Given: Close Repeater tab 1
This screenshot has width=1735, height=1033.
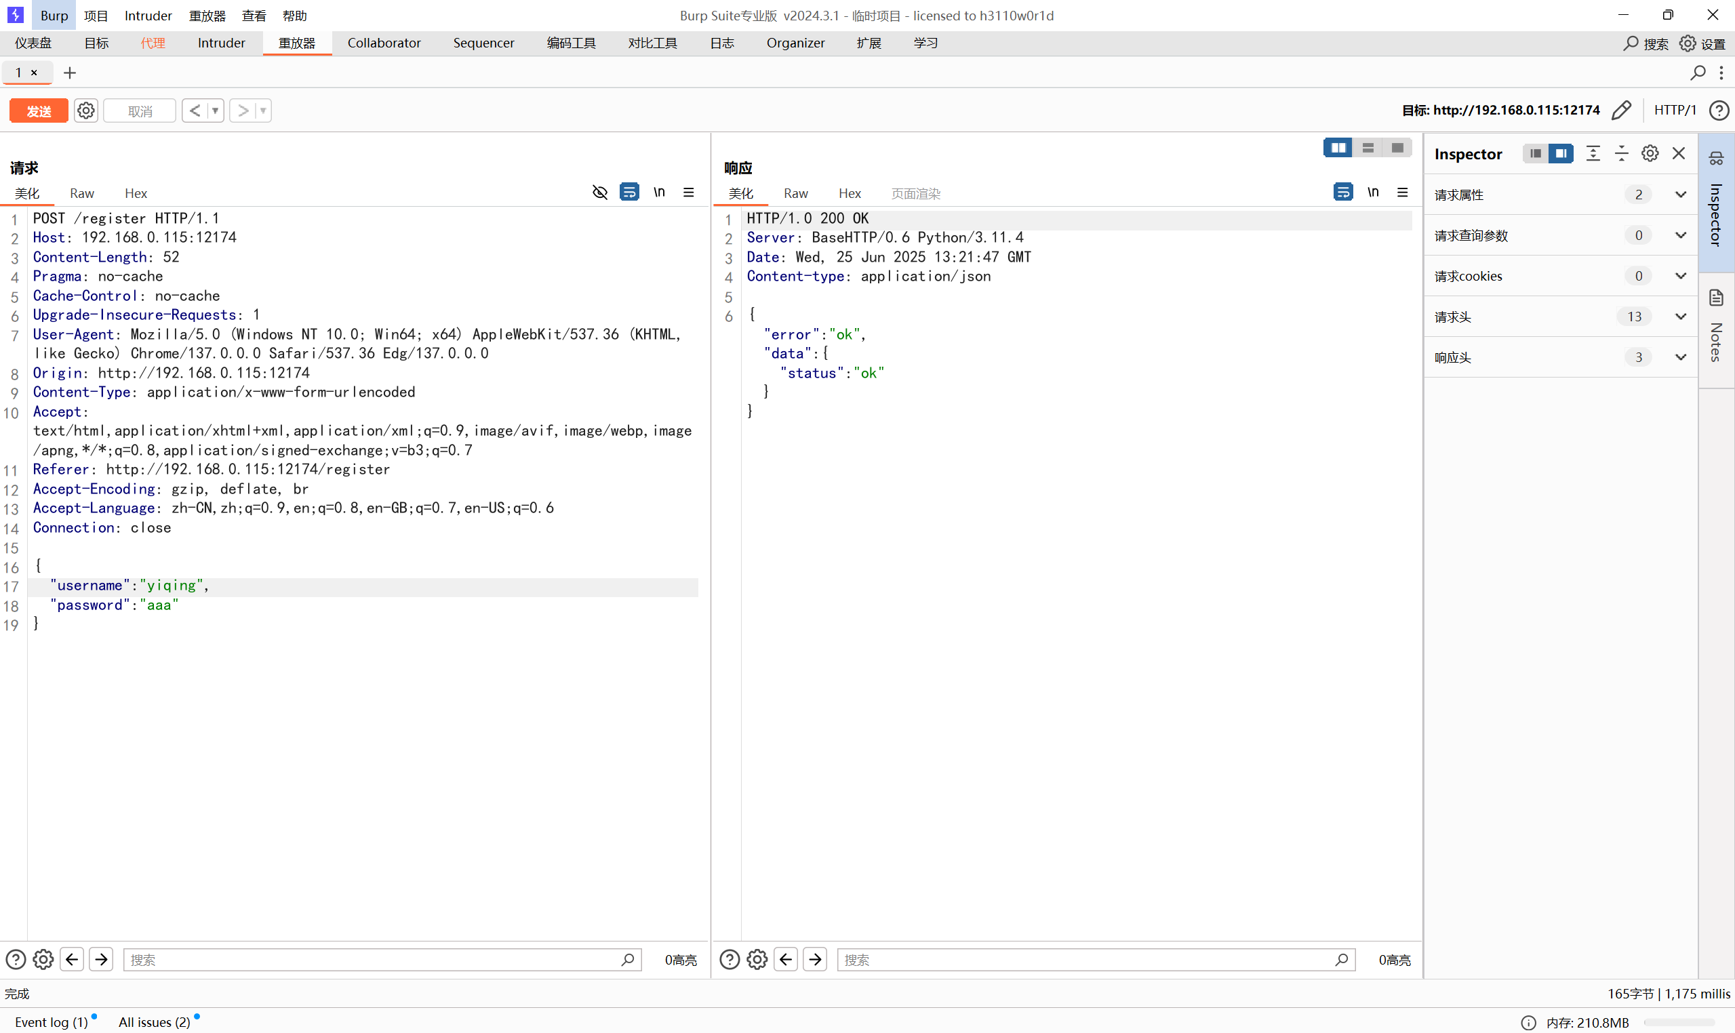Looking at the screenshot, I should (x=34, y=73).
